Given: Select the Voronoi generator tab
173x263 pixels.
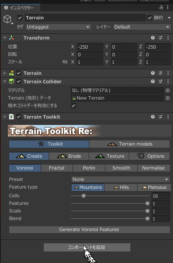Looking at the screenshot, I should click(x=25, y=168).
